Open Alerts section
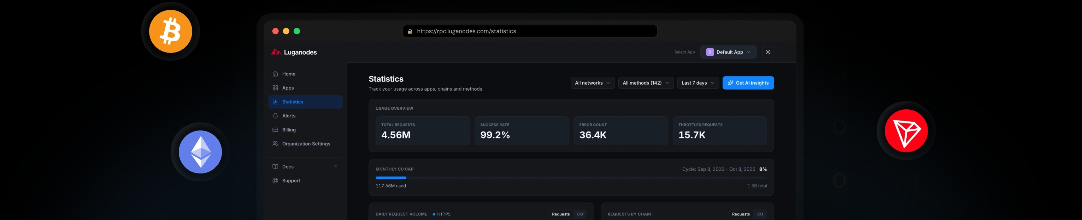Screen dimensions: 1082x220 pyautogui.click(x=305, y=116)
